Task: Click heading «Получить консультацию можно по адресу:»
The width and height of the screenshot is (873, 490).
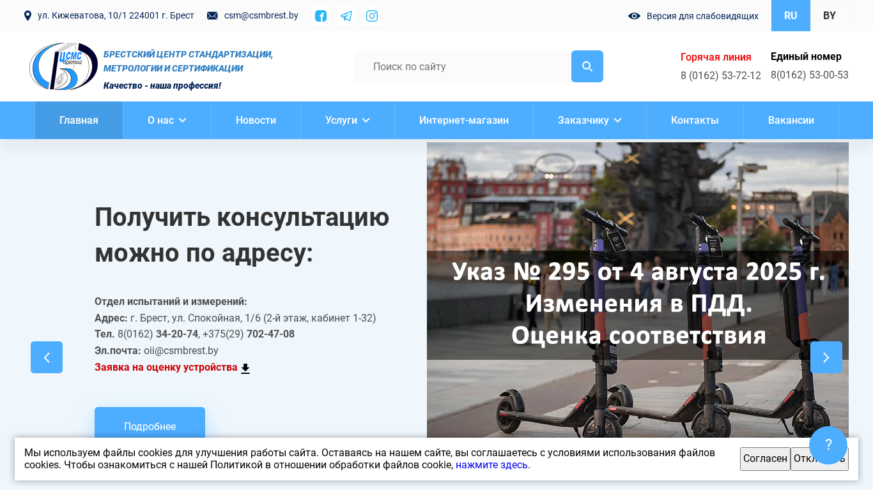Action: (242, 235)
